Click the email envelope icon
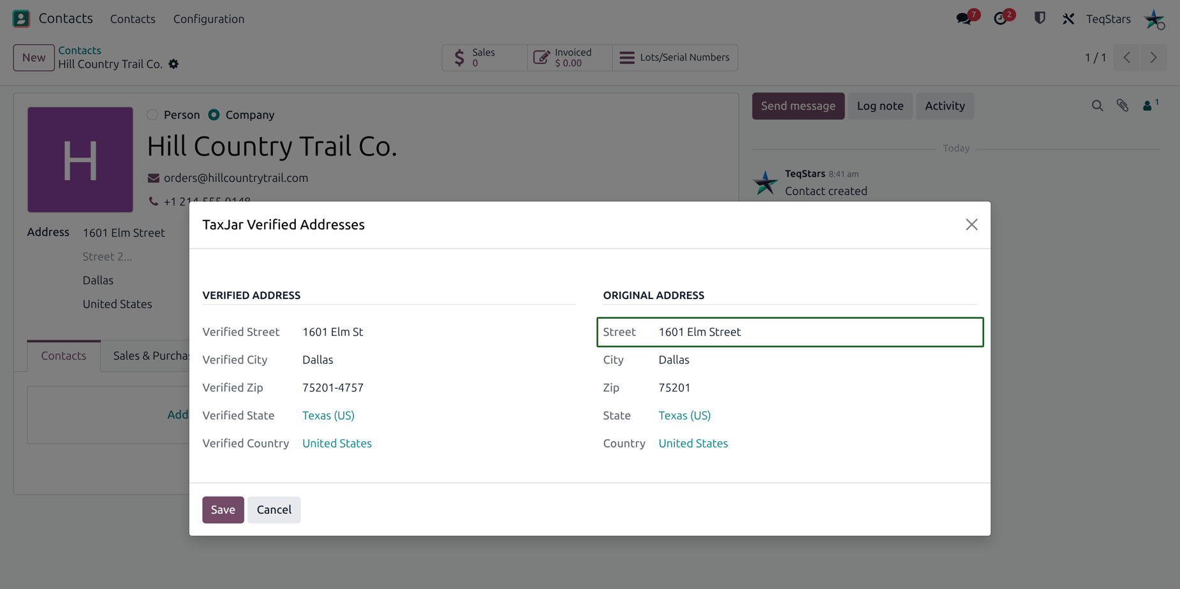 click(154, 178)
